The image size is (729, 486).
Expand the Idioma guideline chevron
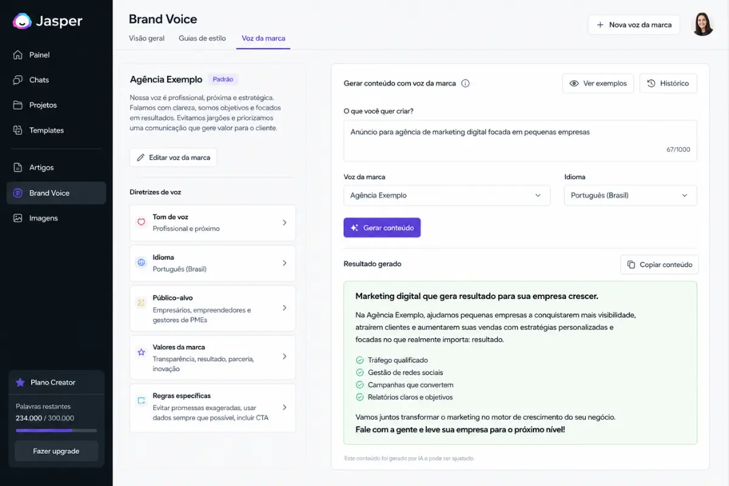click(x=284, y=263)
